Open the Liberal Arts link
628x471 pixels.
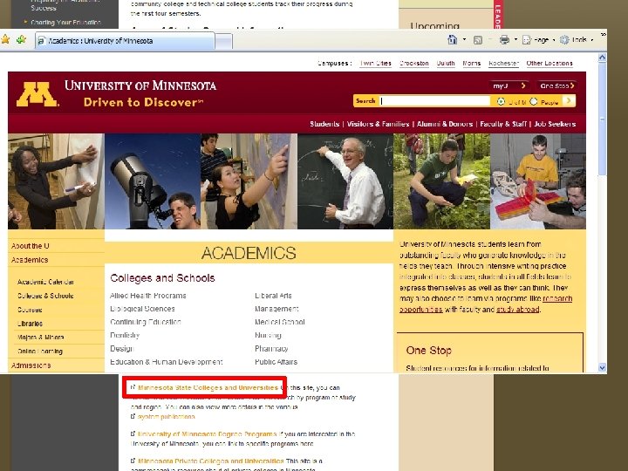274,296
